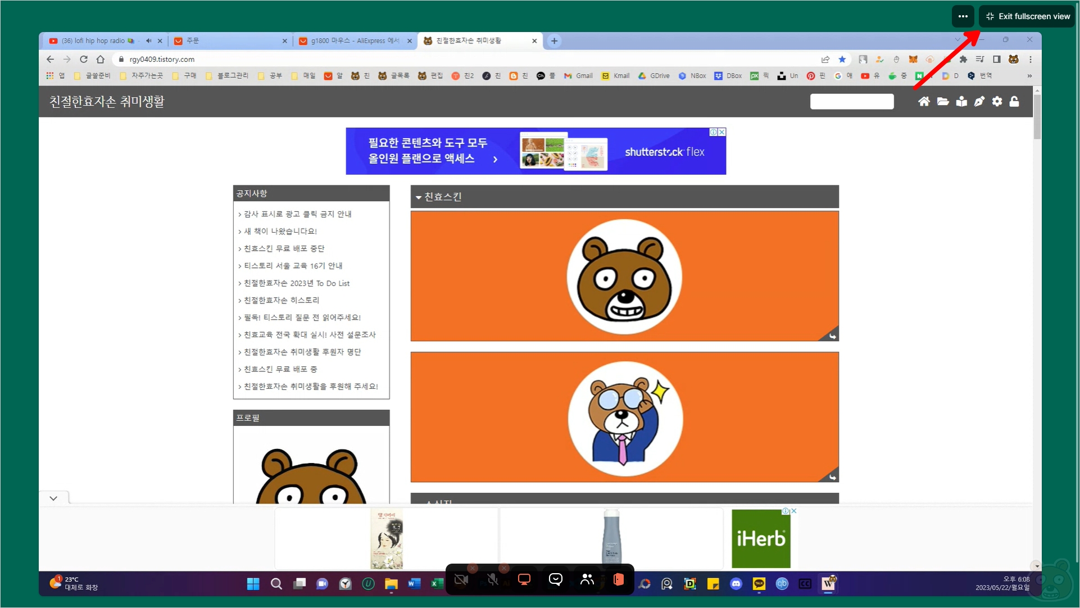1080x608 pixels.
Task: Click the guestbook reader icon
Action: click(961, 102)
